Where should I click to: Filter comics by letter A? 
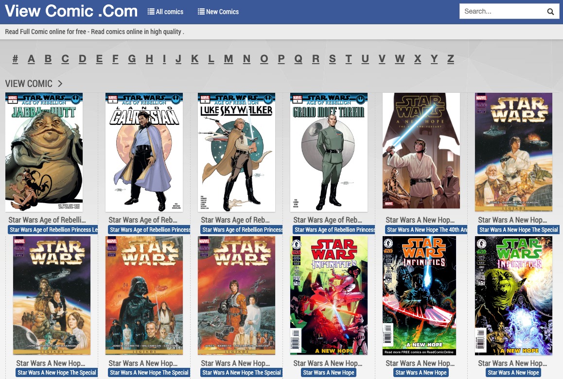31,59
